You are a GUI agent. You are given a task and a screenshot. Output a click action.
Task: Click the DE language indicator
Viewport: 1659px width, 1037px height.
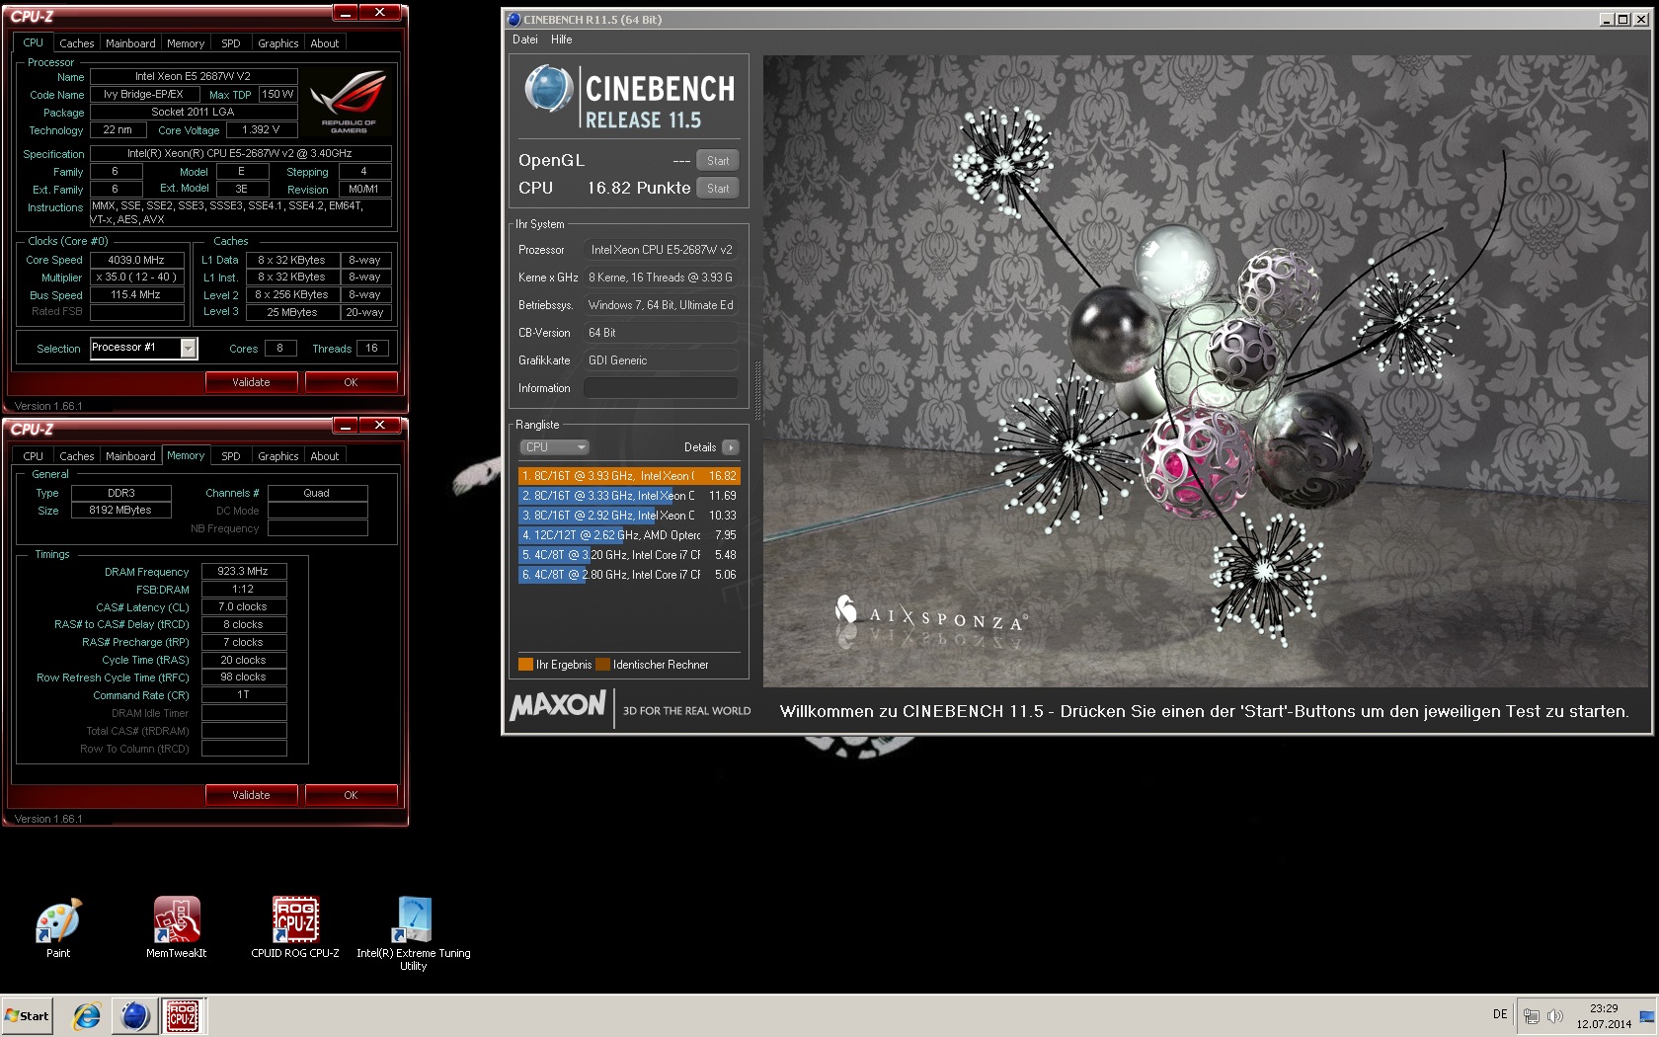pos(1500,1014)
